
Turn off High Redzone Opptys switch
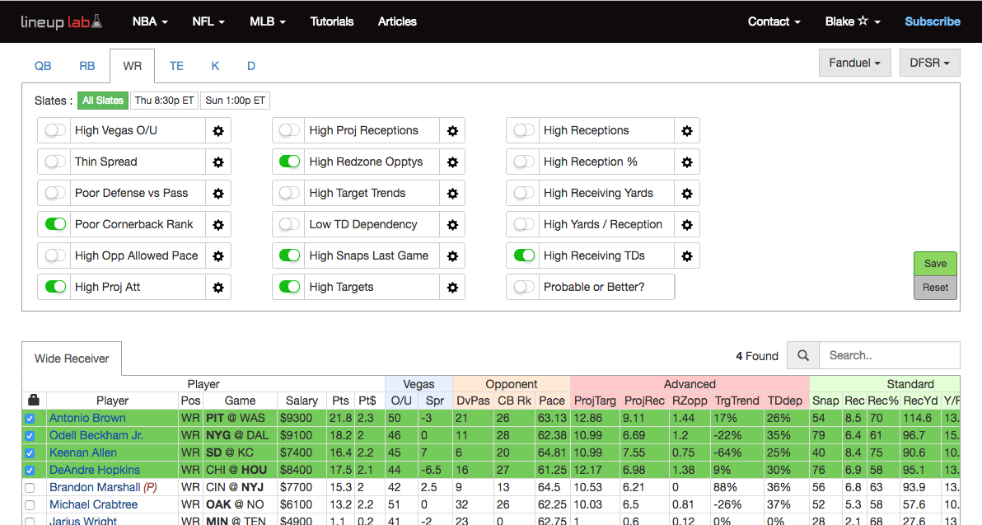(289, 162)
